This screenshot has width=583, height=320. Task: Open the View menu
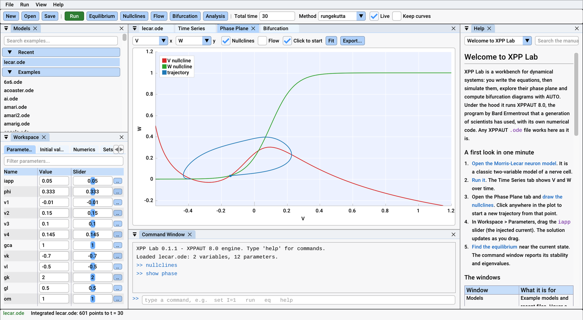point(41,5)
